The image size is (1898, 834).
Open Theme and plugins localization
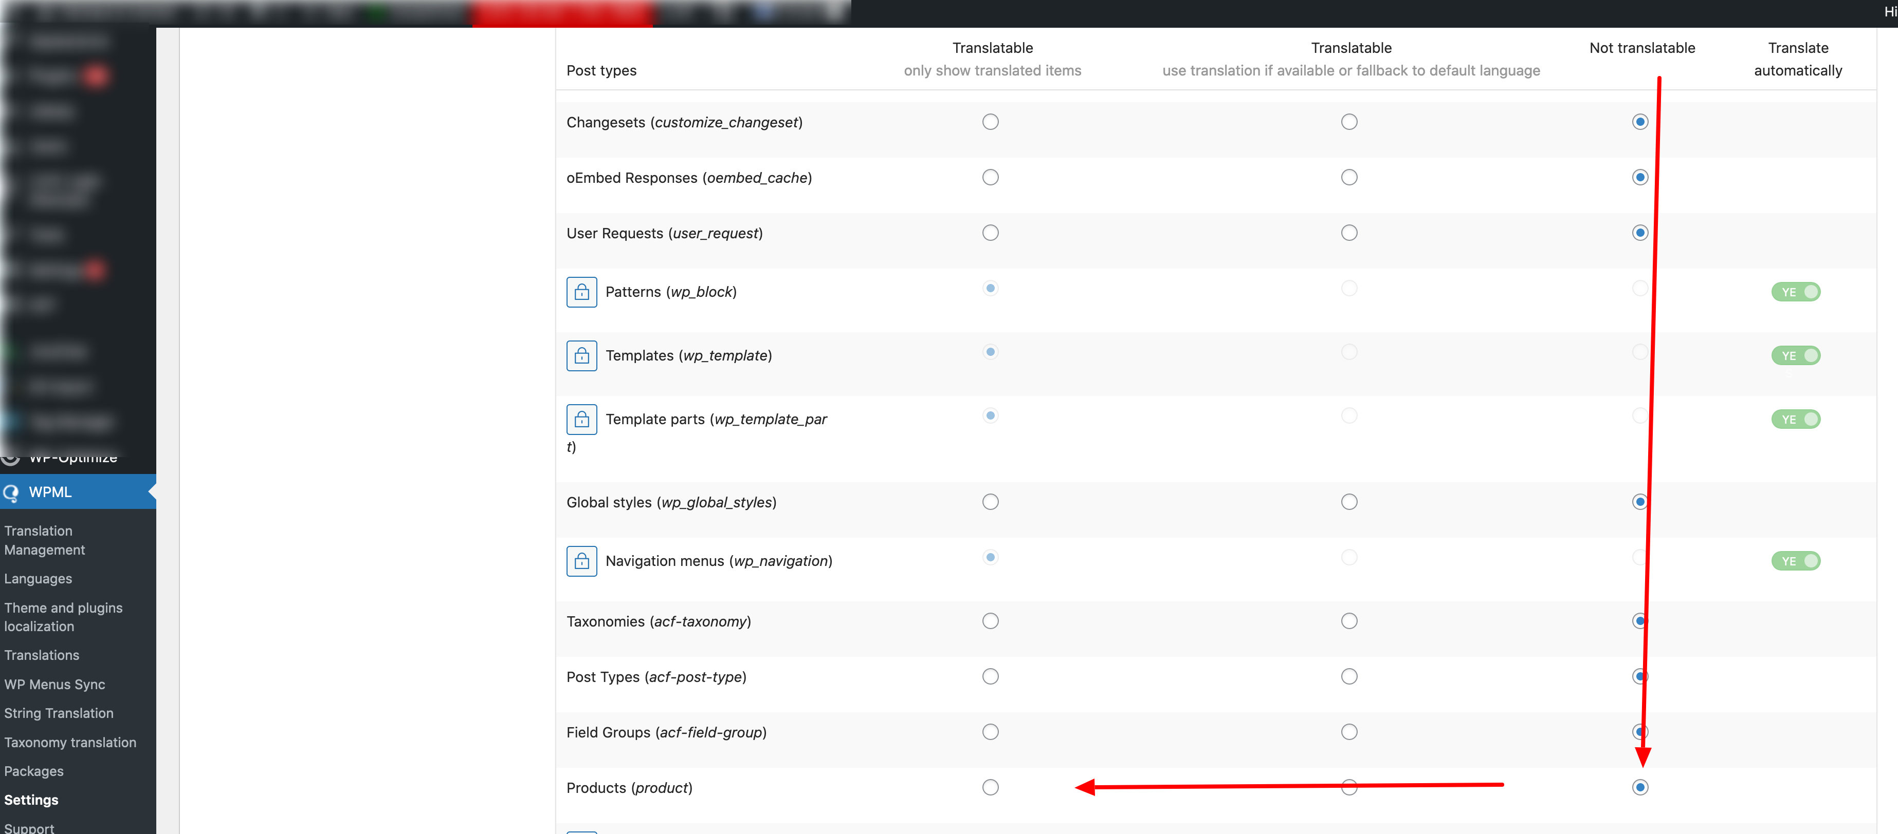click(x=63, y=617)
